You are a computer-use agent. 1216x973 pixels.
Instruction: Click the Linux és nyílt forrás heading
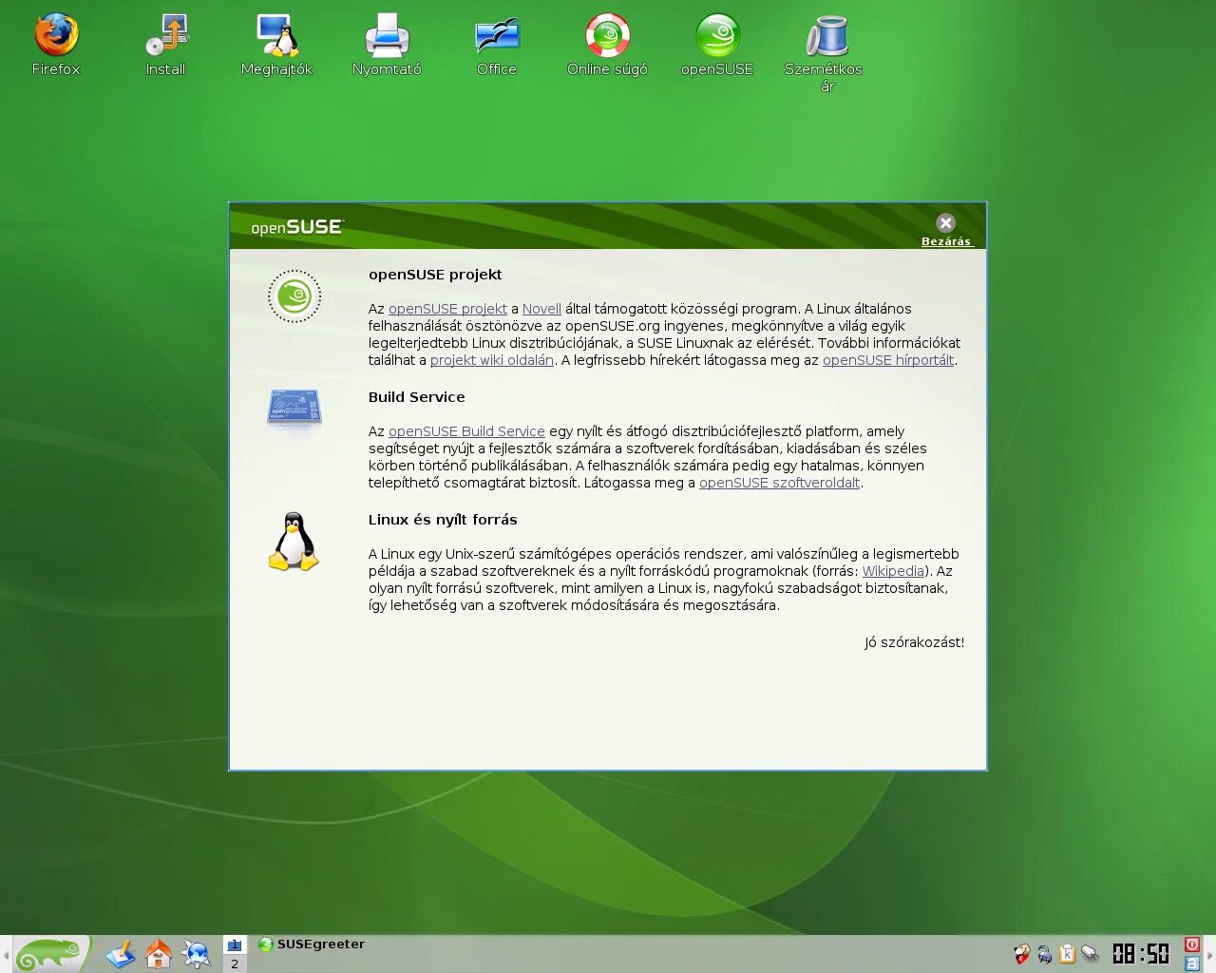pos(443,520)
